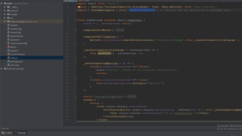Image resolution: width=242 pixels, height=136 pixels.
Task: Click gutter fold marker beside componentDidMount
Action: (76, 30)
